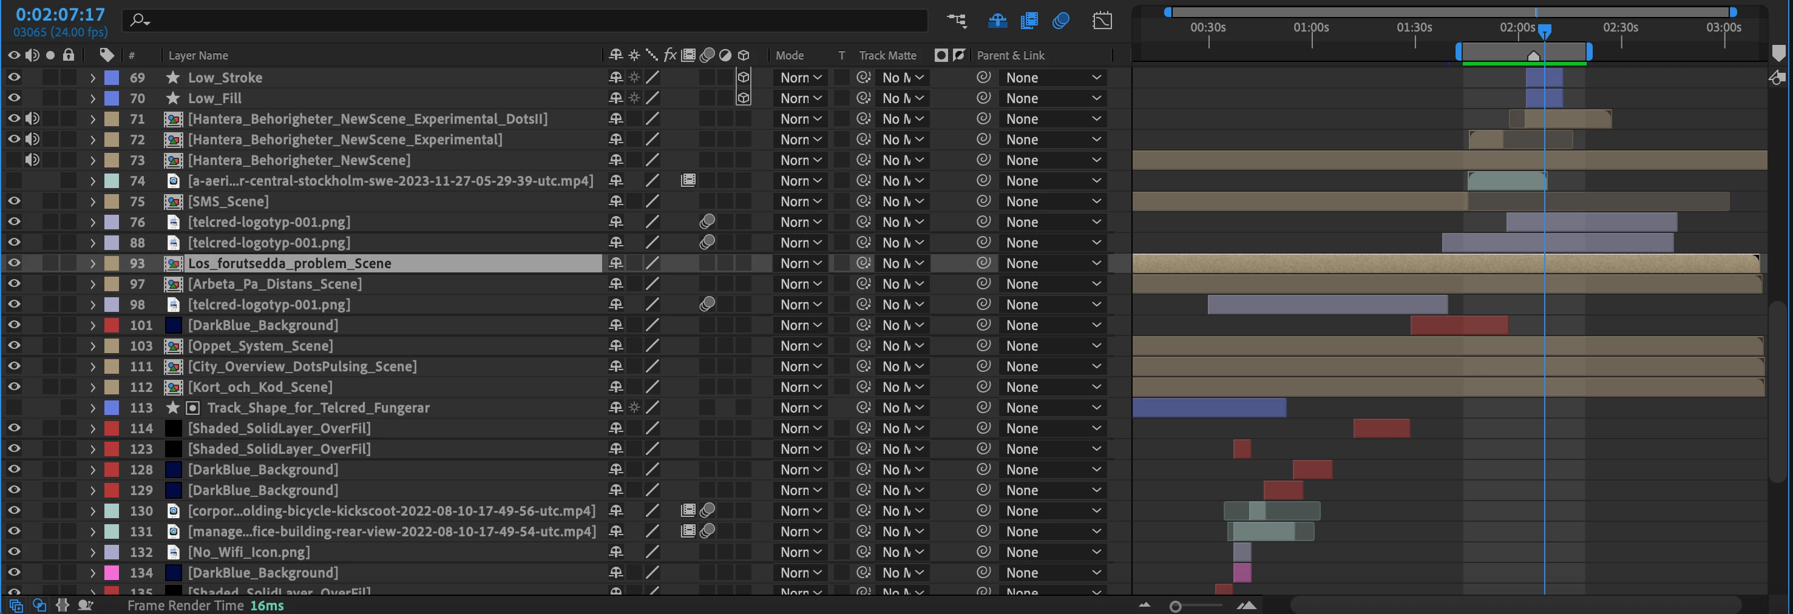Click the red label swatch of layer 101
Image resolution: width=1793 pixels, height=614 pixels.
pyautogui.click(x=111, y=325)
